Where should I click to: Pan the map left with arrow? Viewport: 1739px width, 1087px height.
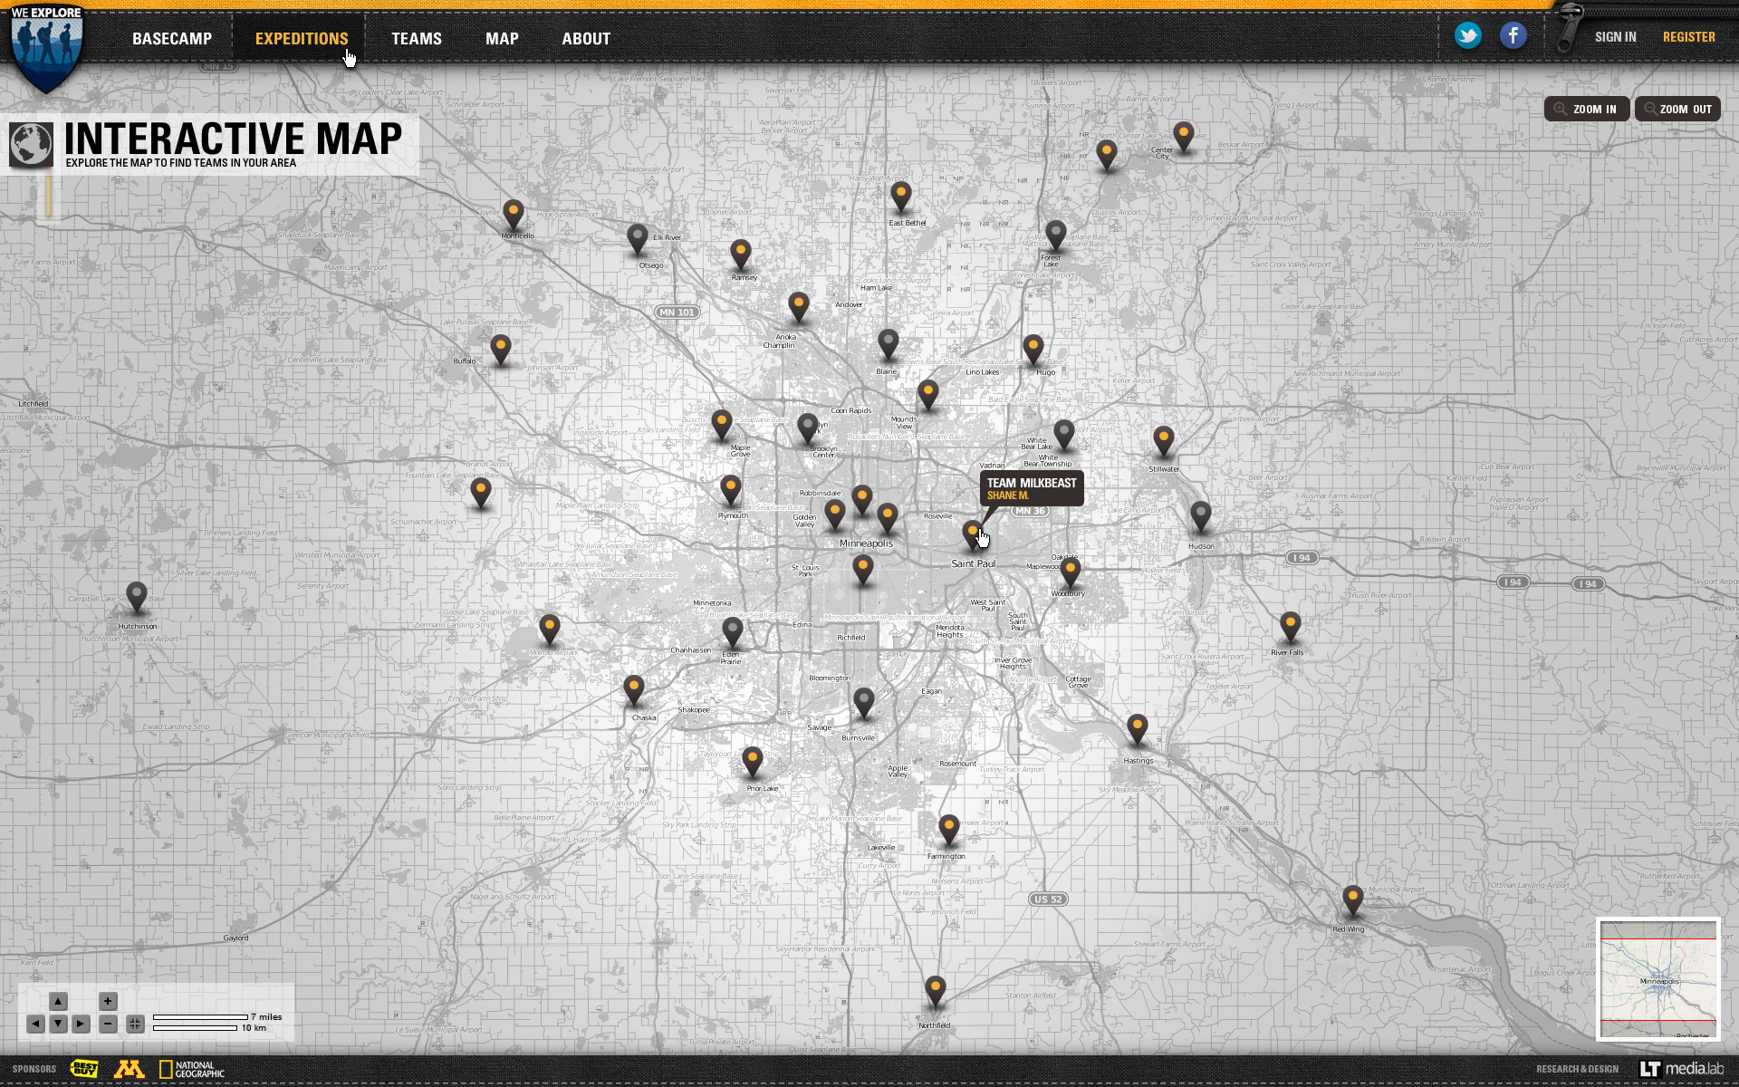(35, 1024)
